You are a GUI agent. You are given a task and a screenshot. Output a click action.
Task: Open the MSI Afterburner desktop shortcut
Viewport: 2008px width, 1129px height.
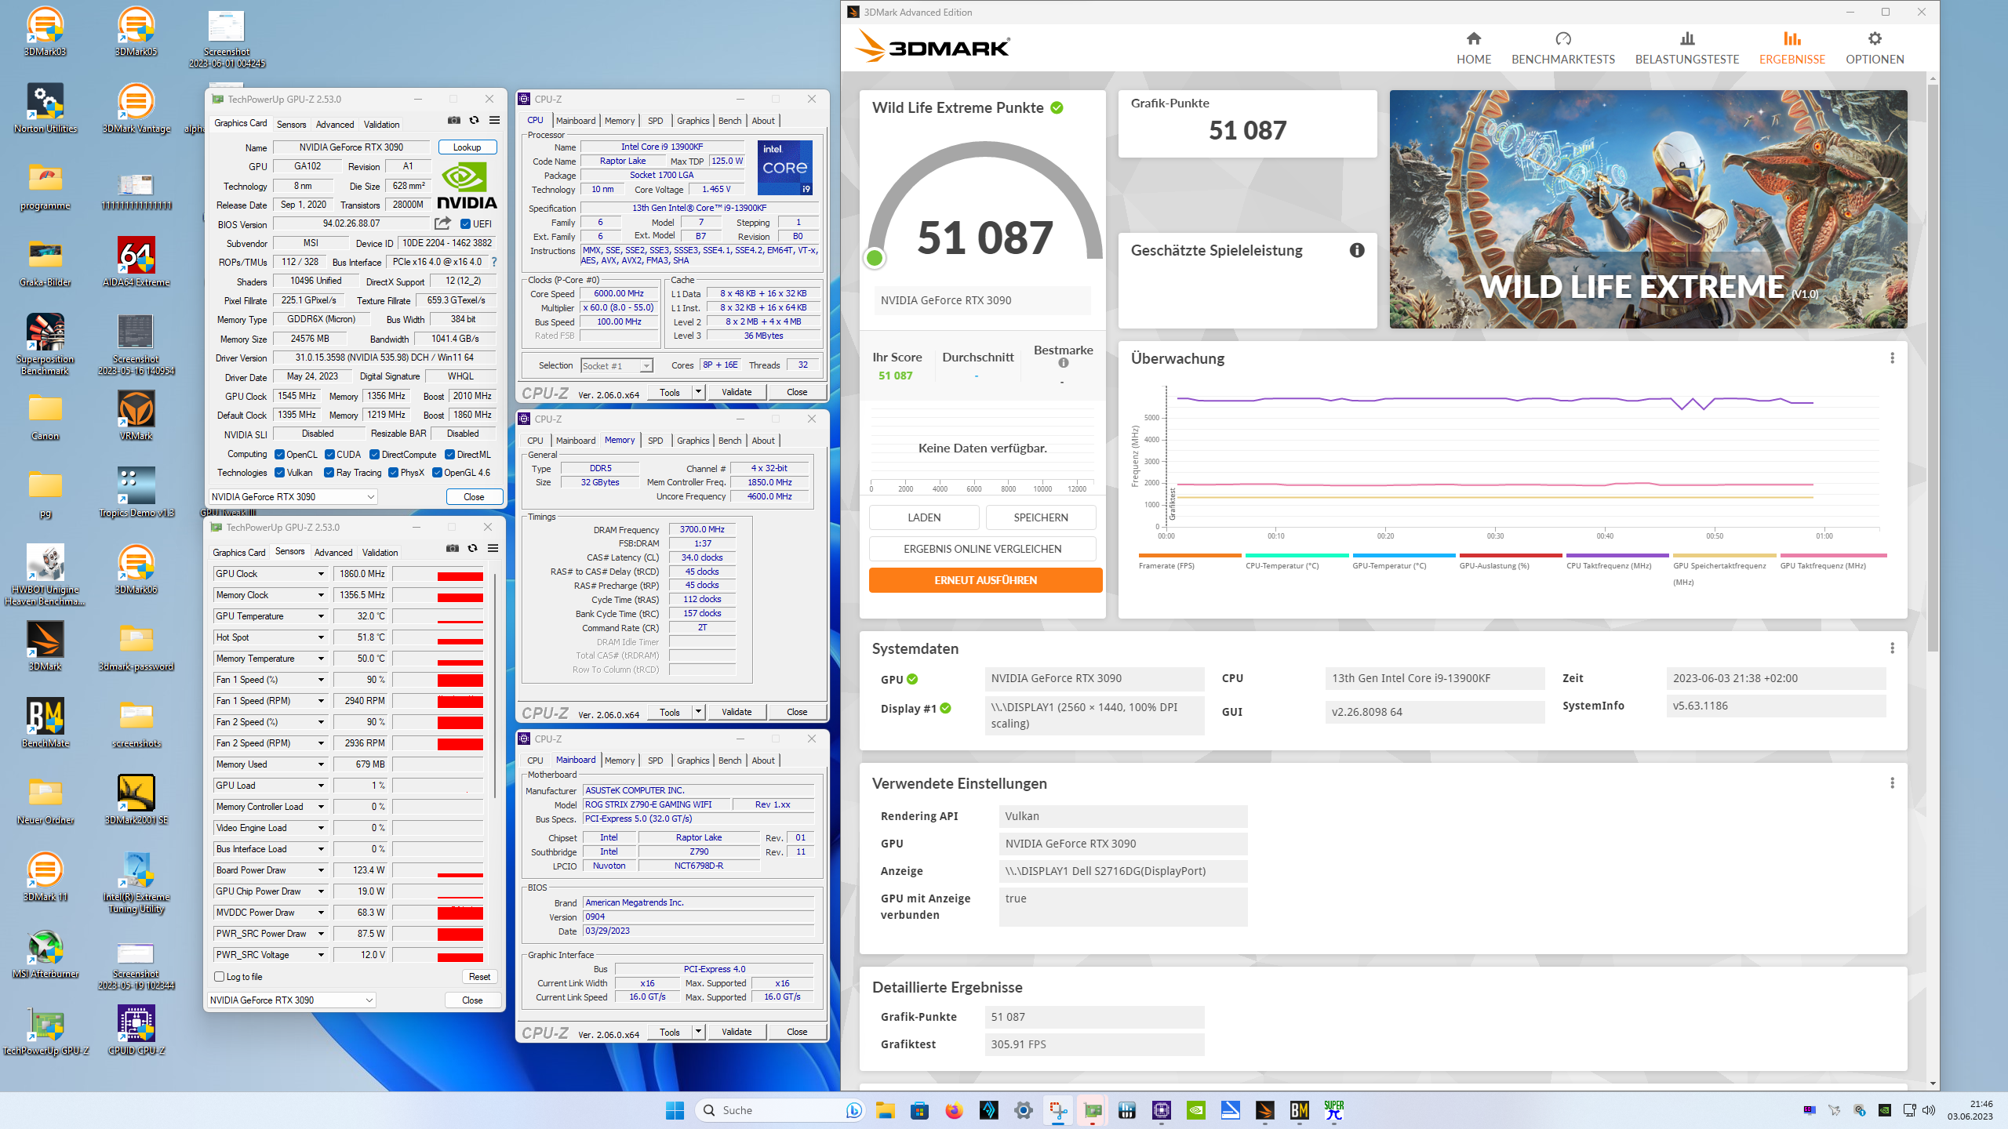point(45,953)
